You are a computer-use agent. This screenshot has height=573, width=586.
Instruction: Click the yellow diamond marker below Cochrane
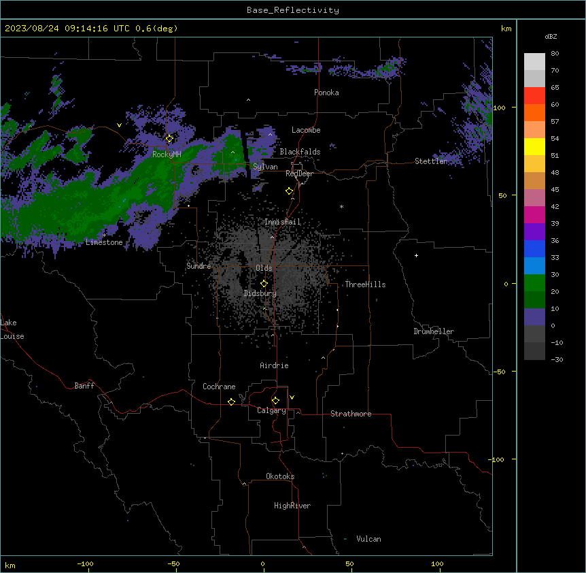click(231, 402)
